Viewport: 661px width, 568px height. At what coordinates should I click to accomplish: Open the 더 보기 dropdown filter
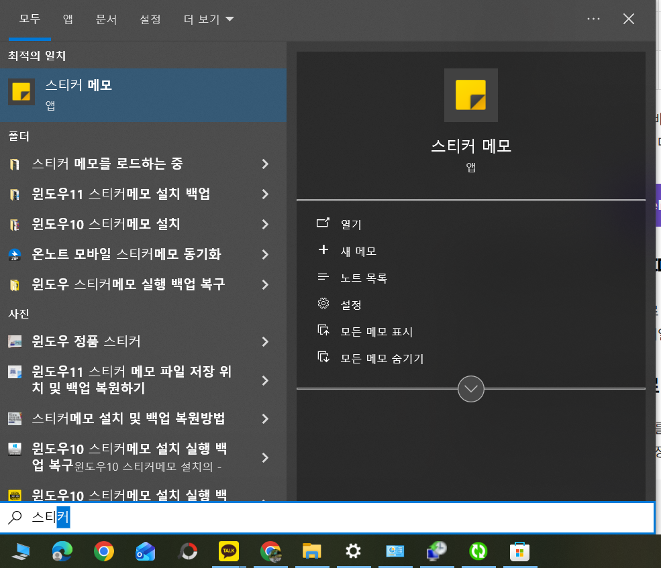click(209, 19)
